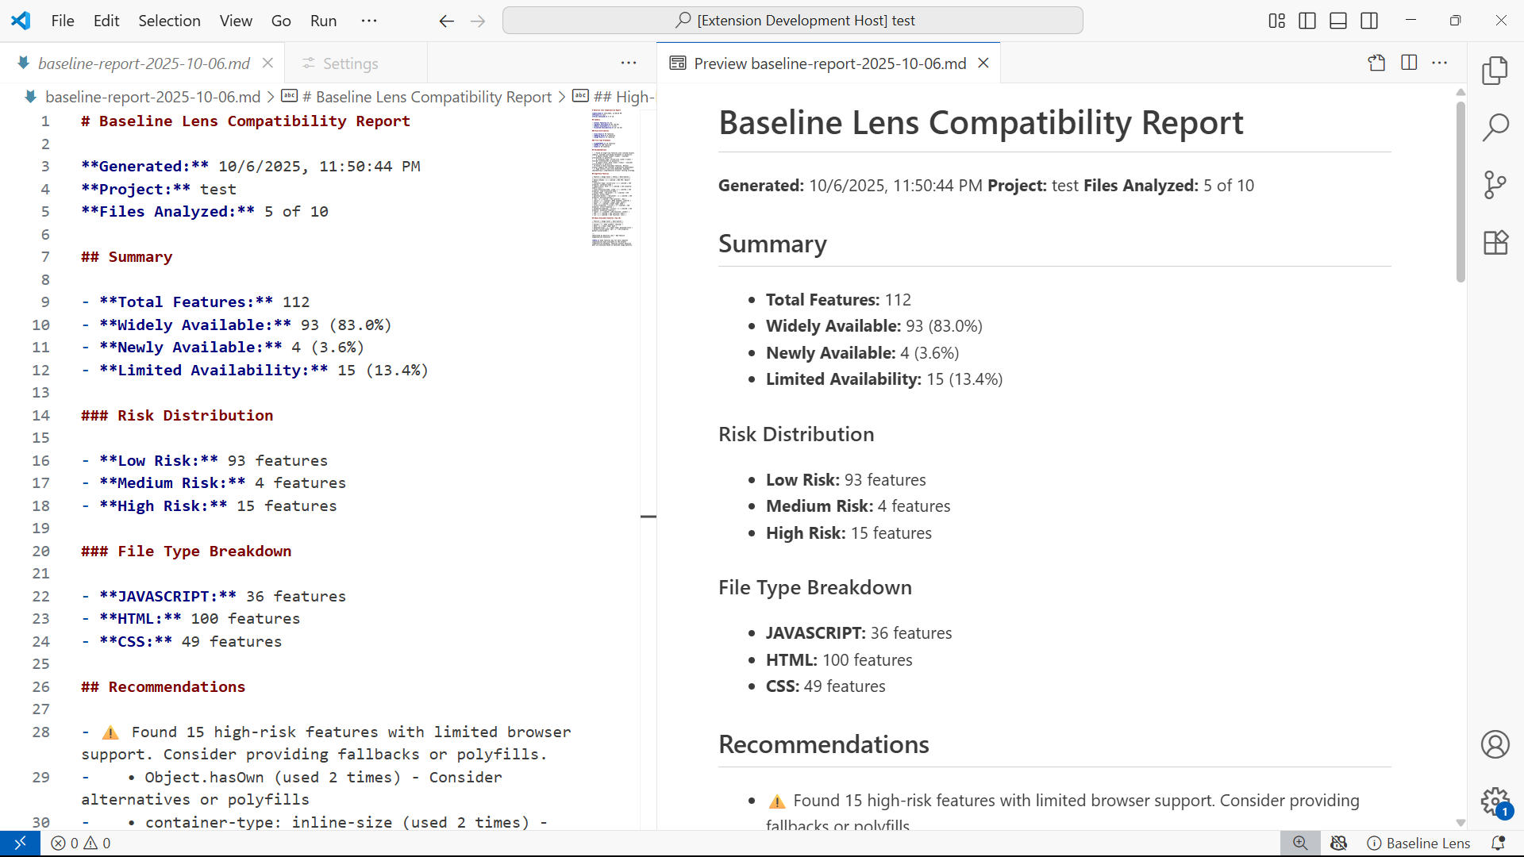Click the Accounts icon
Screen dimensions: 1524x857
[x=1495, y=744]
